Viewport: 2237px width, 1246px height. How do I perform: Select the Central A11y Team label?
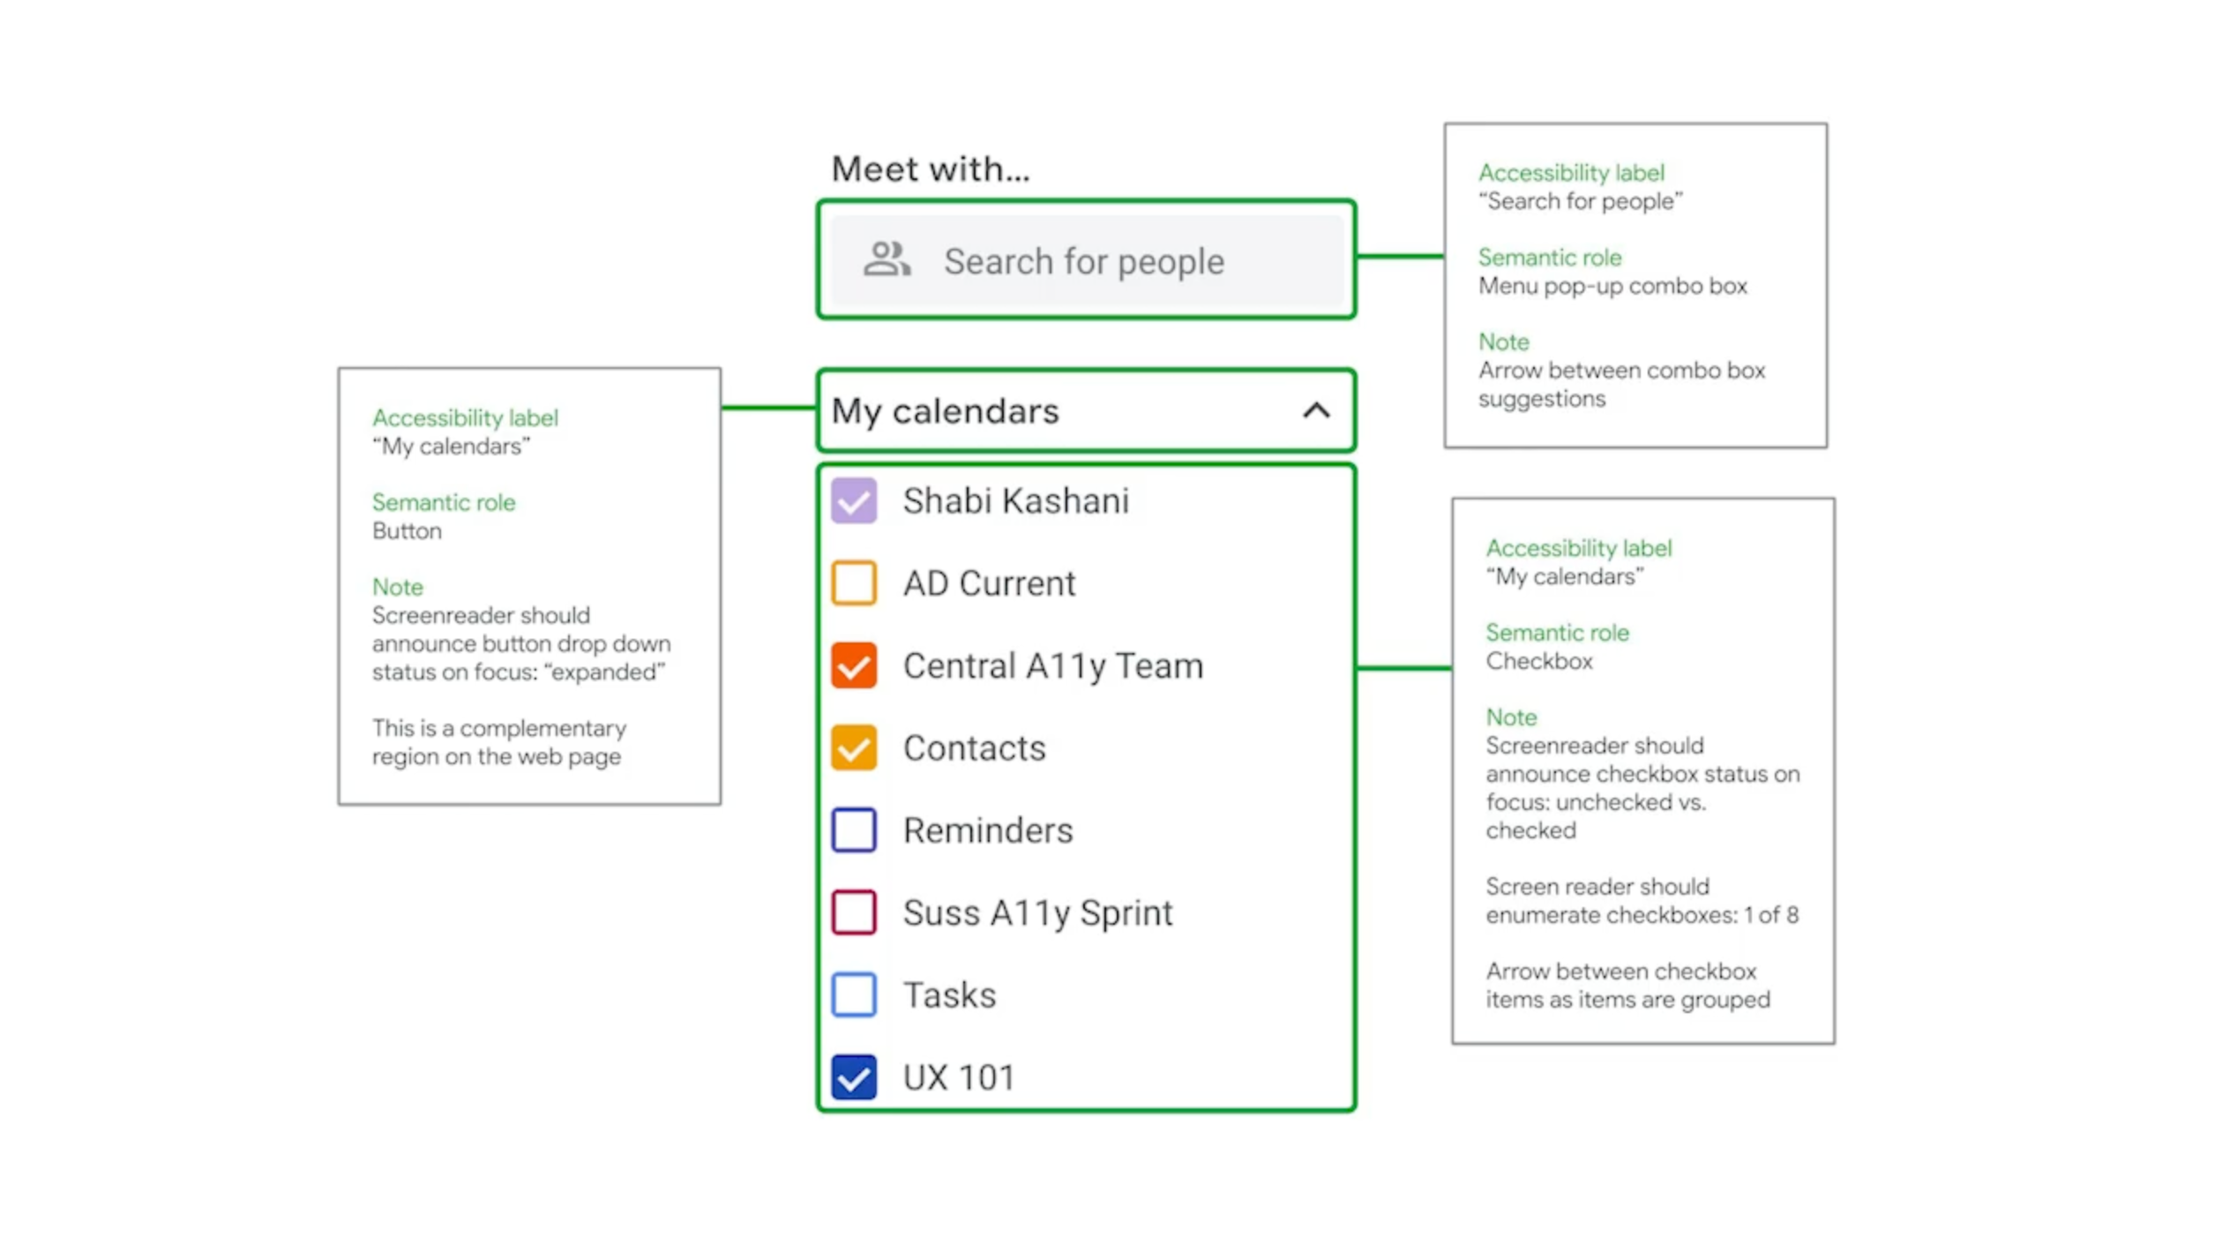click(1052, 665)
